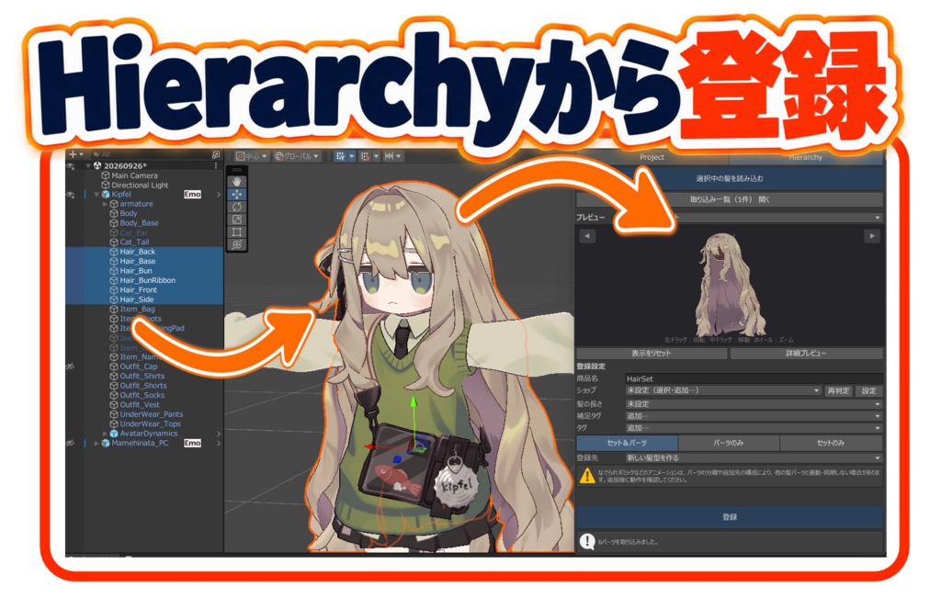This screenshot has height=598, width=941.
Task: Toggle visibility eye for Kipfel
Action: coord(71,195)
